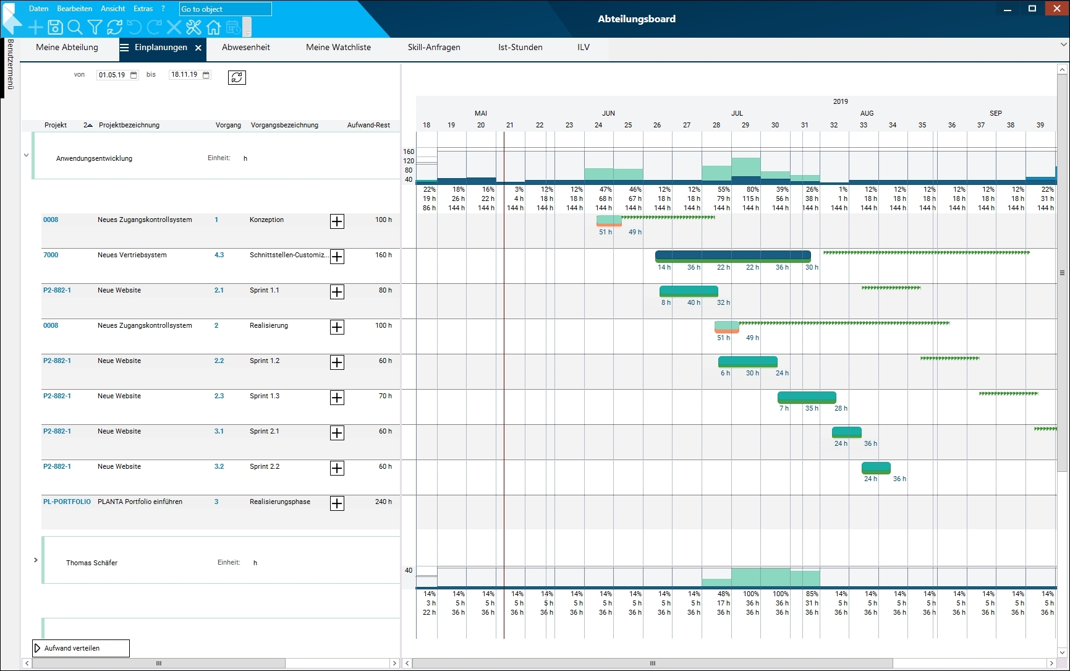Click the plus icon in Sprint 2.1 row
This screenshot has width=1070, height=671.
[337, 433]
